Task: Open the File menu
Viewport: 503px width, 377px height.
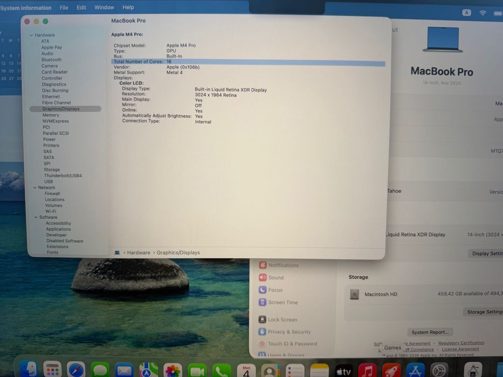Action: [64, 8]
